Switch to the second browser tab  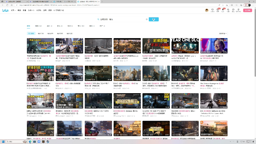(x=41, y=2)
